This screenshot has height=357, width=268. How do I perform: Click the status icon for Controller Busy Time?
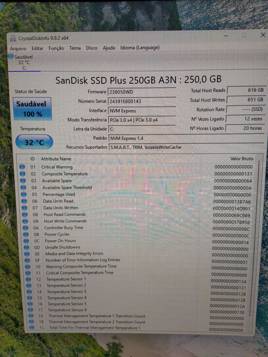25,228
